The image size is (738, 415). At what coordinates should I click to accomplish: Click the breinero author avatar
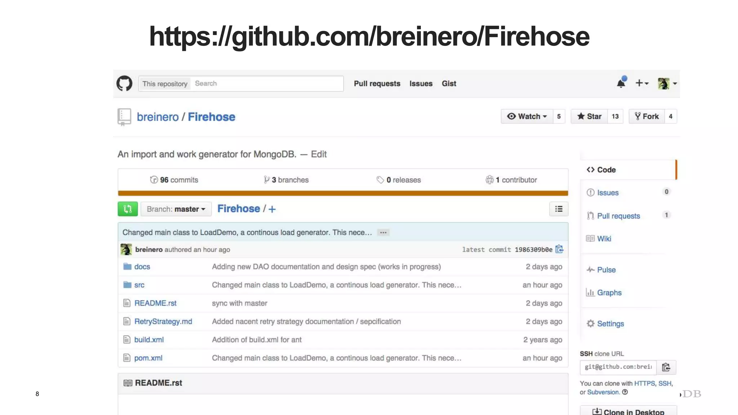[x=126, y=249]
